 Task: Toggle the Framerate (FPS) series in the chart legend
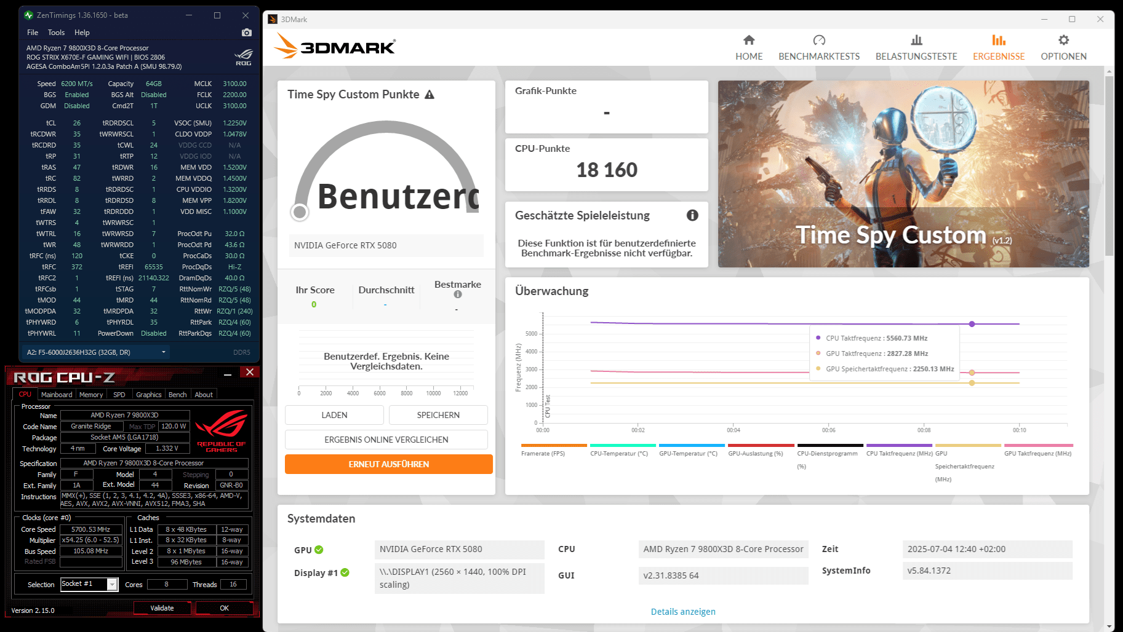coord(554,450)
